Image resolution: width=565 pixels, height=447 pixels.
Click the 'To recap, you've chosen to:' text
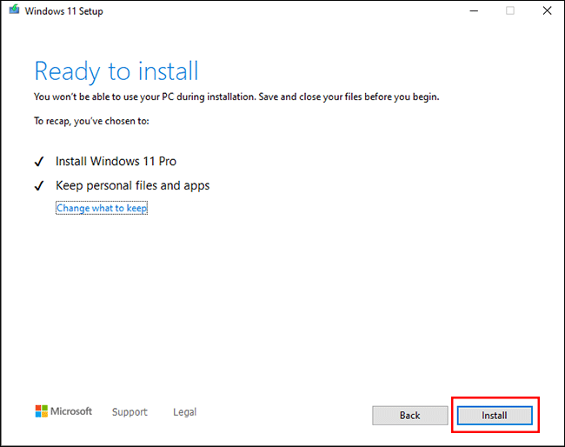pyautogui.click(x=91, y=121)
